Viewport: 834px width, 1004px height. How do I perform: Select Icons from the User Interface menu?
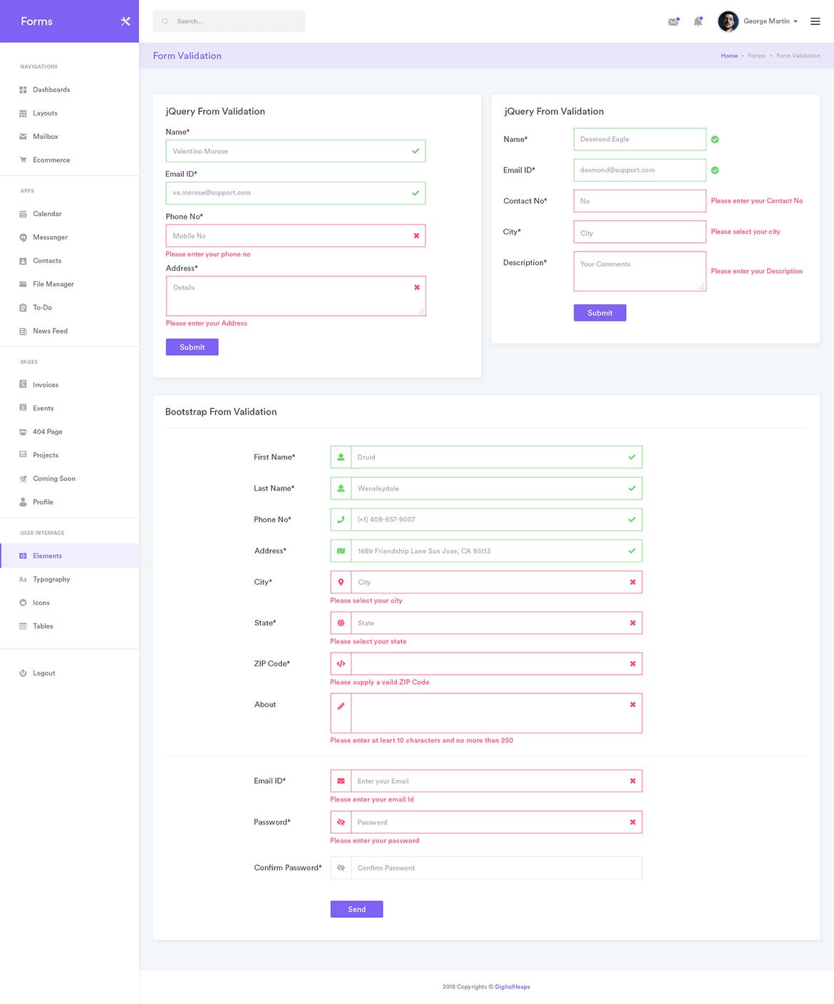point(41,602)
